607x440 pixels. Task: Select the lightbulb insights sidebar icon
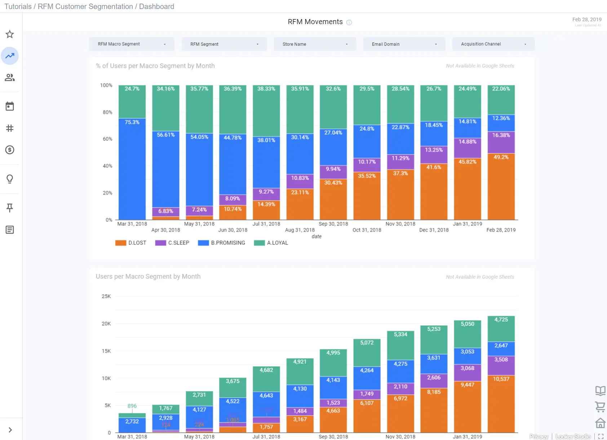(x=10, y=179)
